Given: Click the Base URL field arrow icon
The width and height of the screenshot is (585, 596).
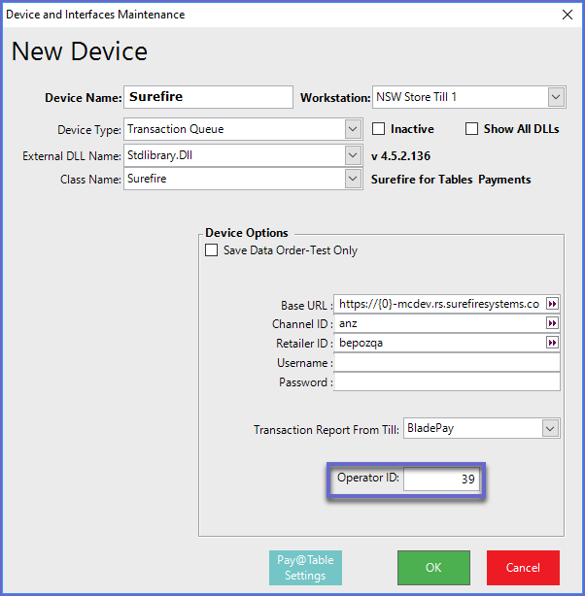Looking at the screenshot, I should click(553, 304).
